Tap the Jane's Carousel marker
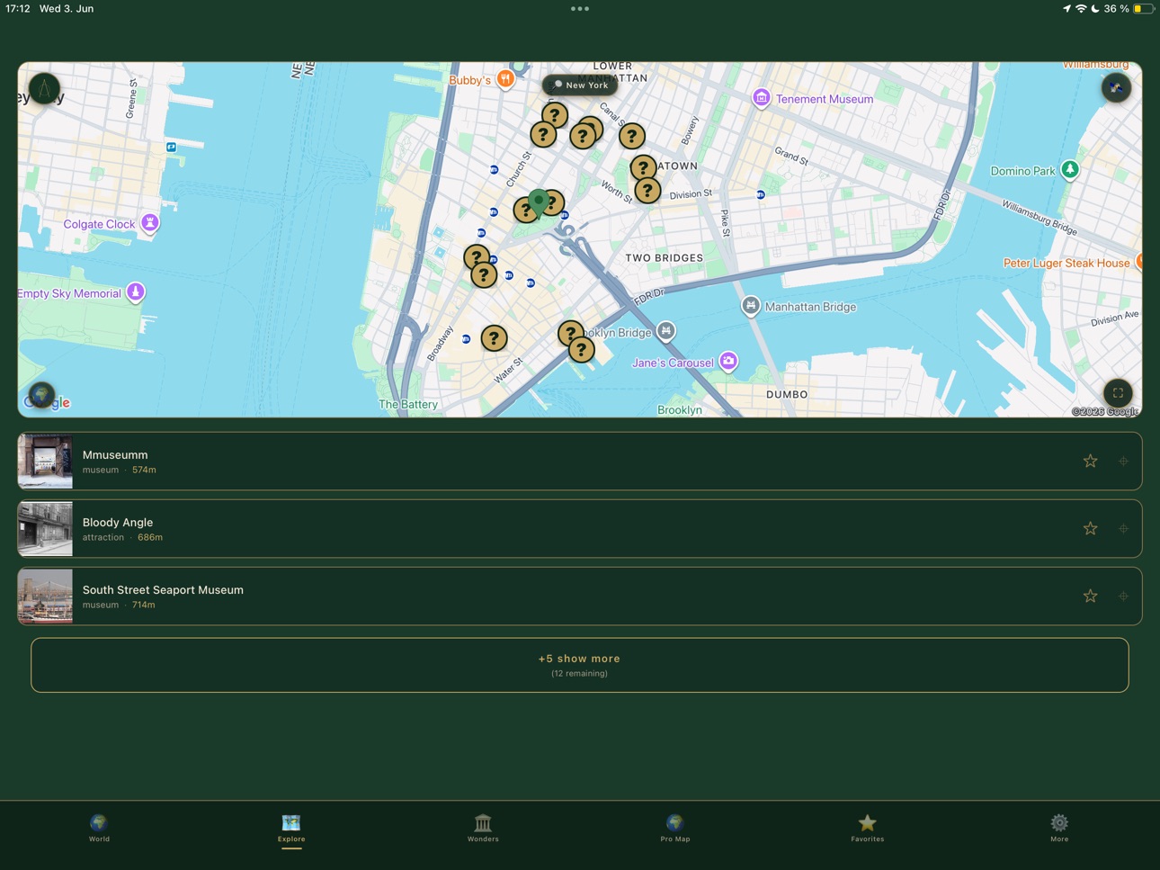The image size is (1160, 870). (728, 362)
